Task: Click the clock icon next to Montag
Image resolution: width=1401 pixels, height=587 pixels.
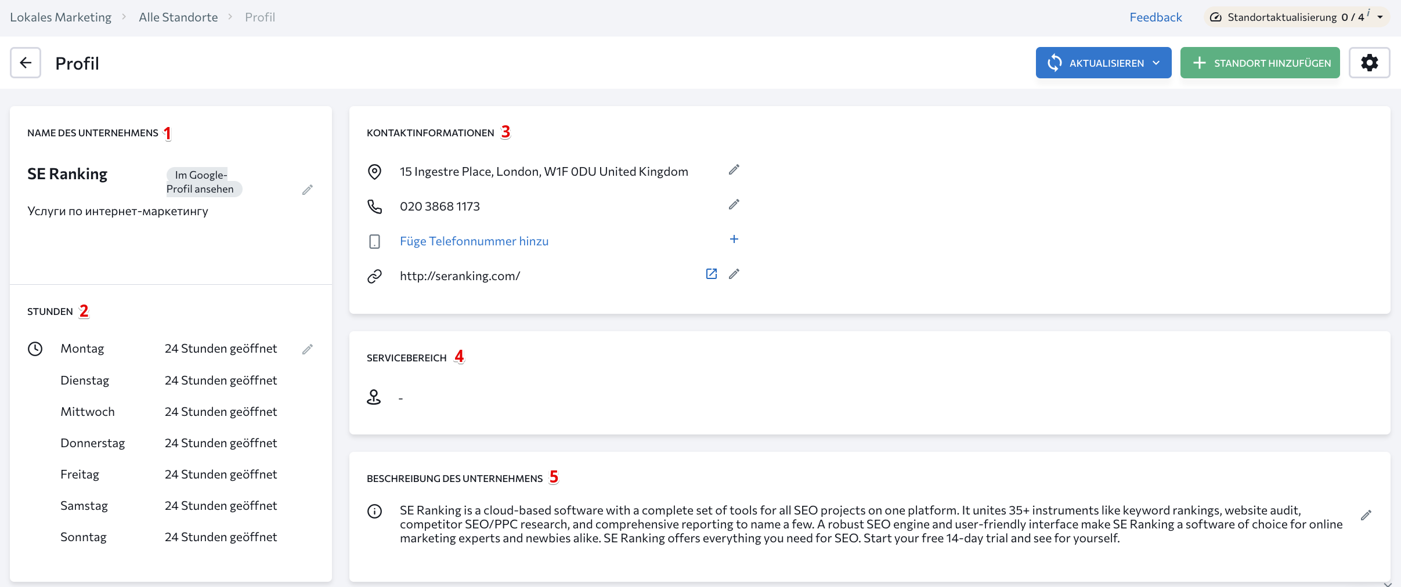Action: coord(35,349)
